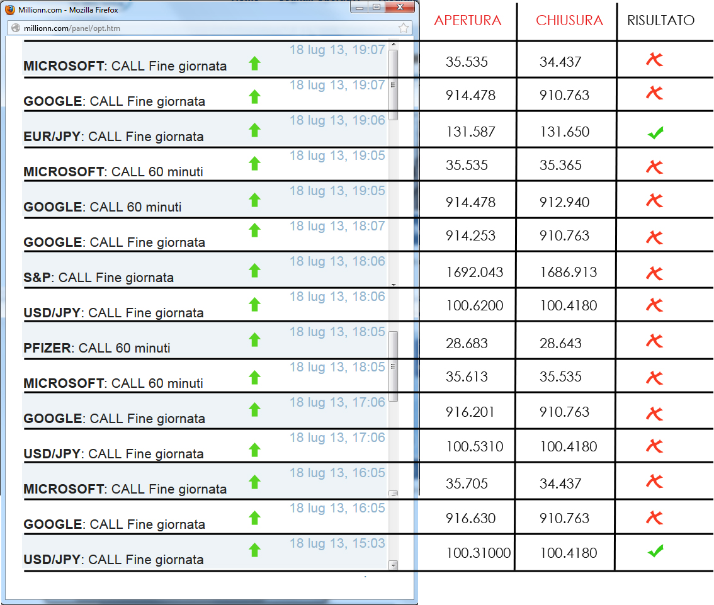Viewport: 714px width, 605px height.
Task: Click the 35.365 chiusura value
Action: (560, 165)
